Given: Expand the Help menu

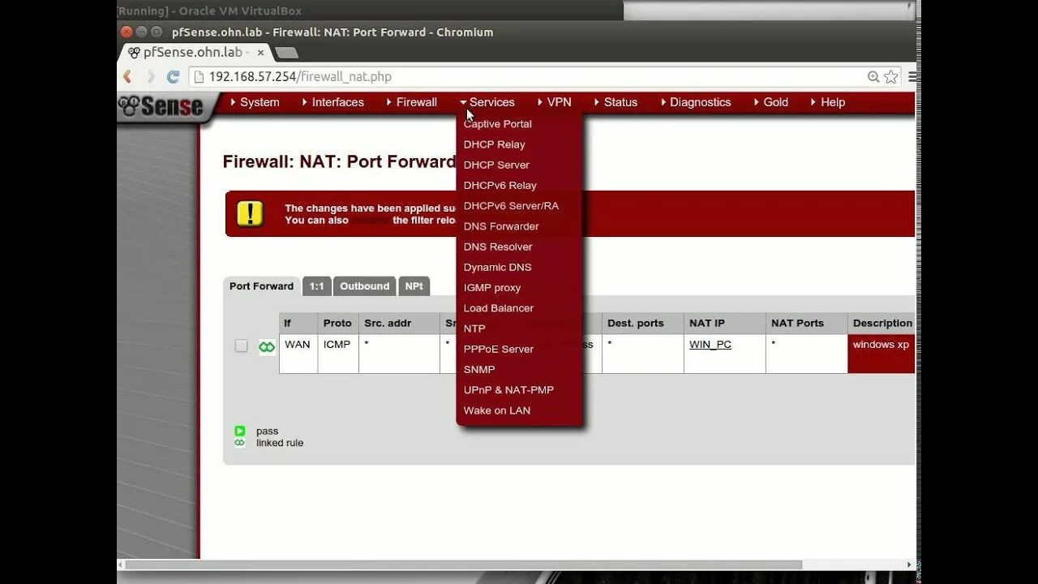Looking at the screenshot, I should coord(827,102).
